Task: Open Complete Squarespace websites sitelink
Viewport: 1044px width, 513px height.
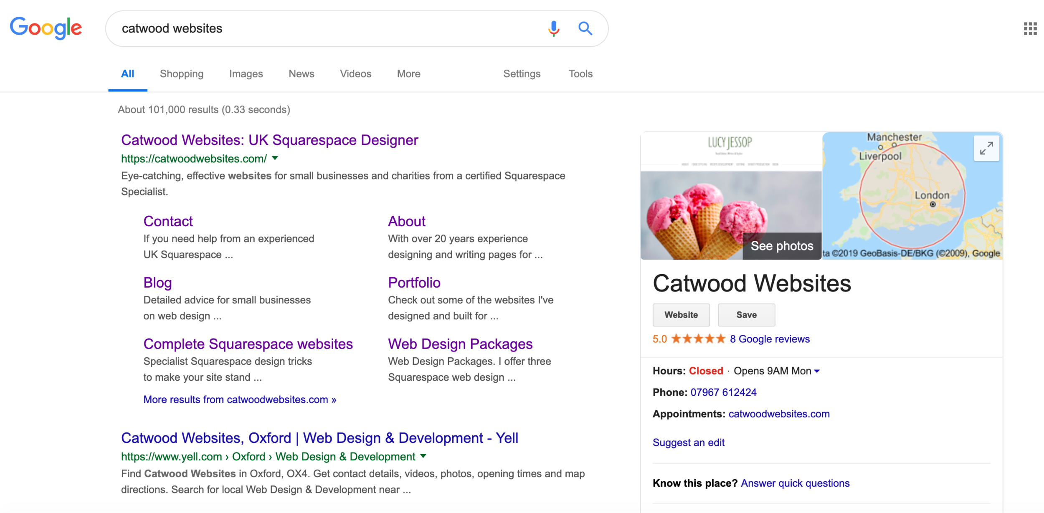Action: tap(248, 344)
